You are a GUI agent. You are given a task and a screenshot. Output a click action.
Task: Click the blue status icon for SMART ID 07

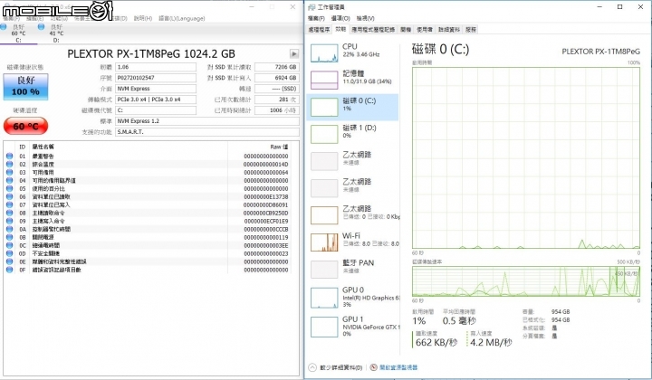[10, 204]
